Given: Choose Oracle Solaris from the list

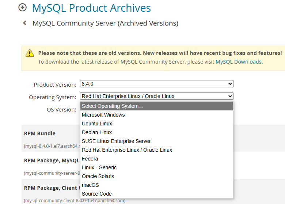Looking at the screenshot, I should coord(98,176).
